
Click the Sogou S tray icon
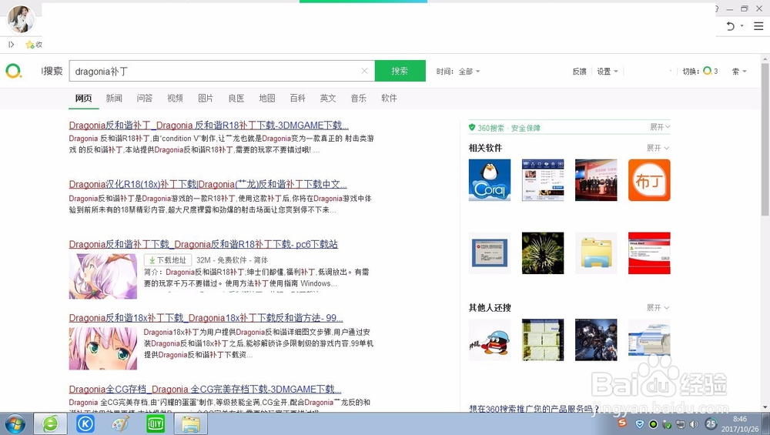pyautogui.click(x=622, y=422)
